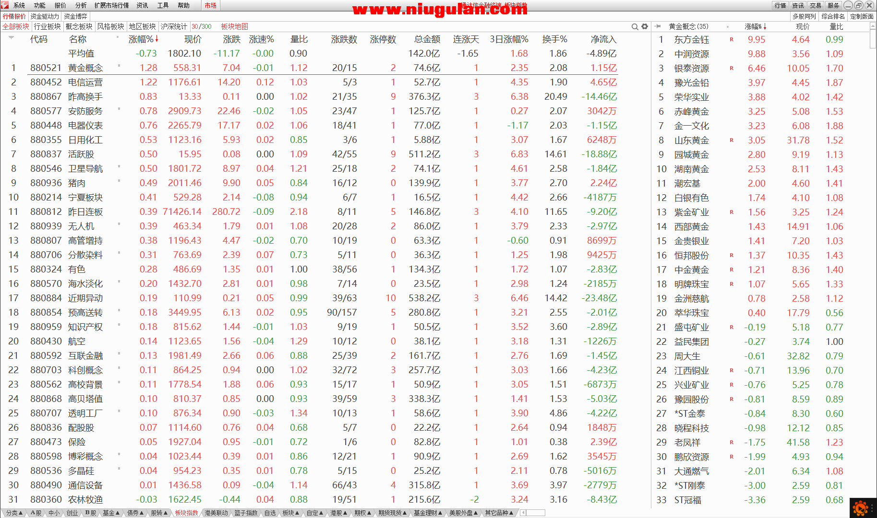Screen dimensions: 877x518
Task: Expand the 板块▲ bottom tab menu
Action: [x=291, y=513]
